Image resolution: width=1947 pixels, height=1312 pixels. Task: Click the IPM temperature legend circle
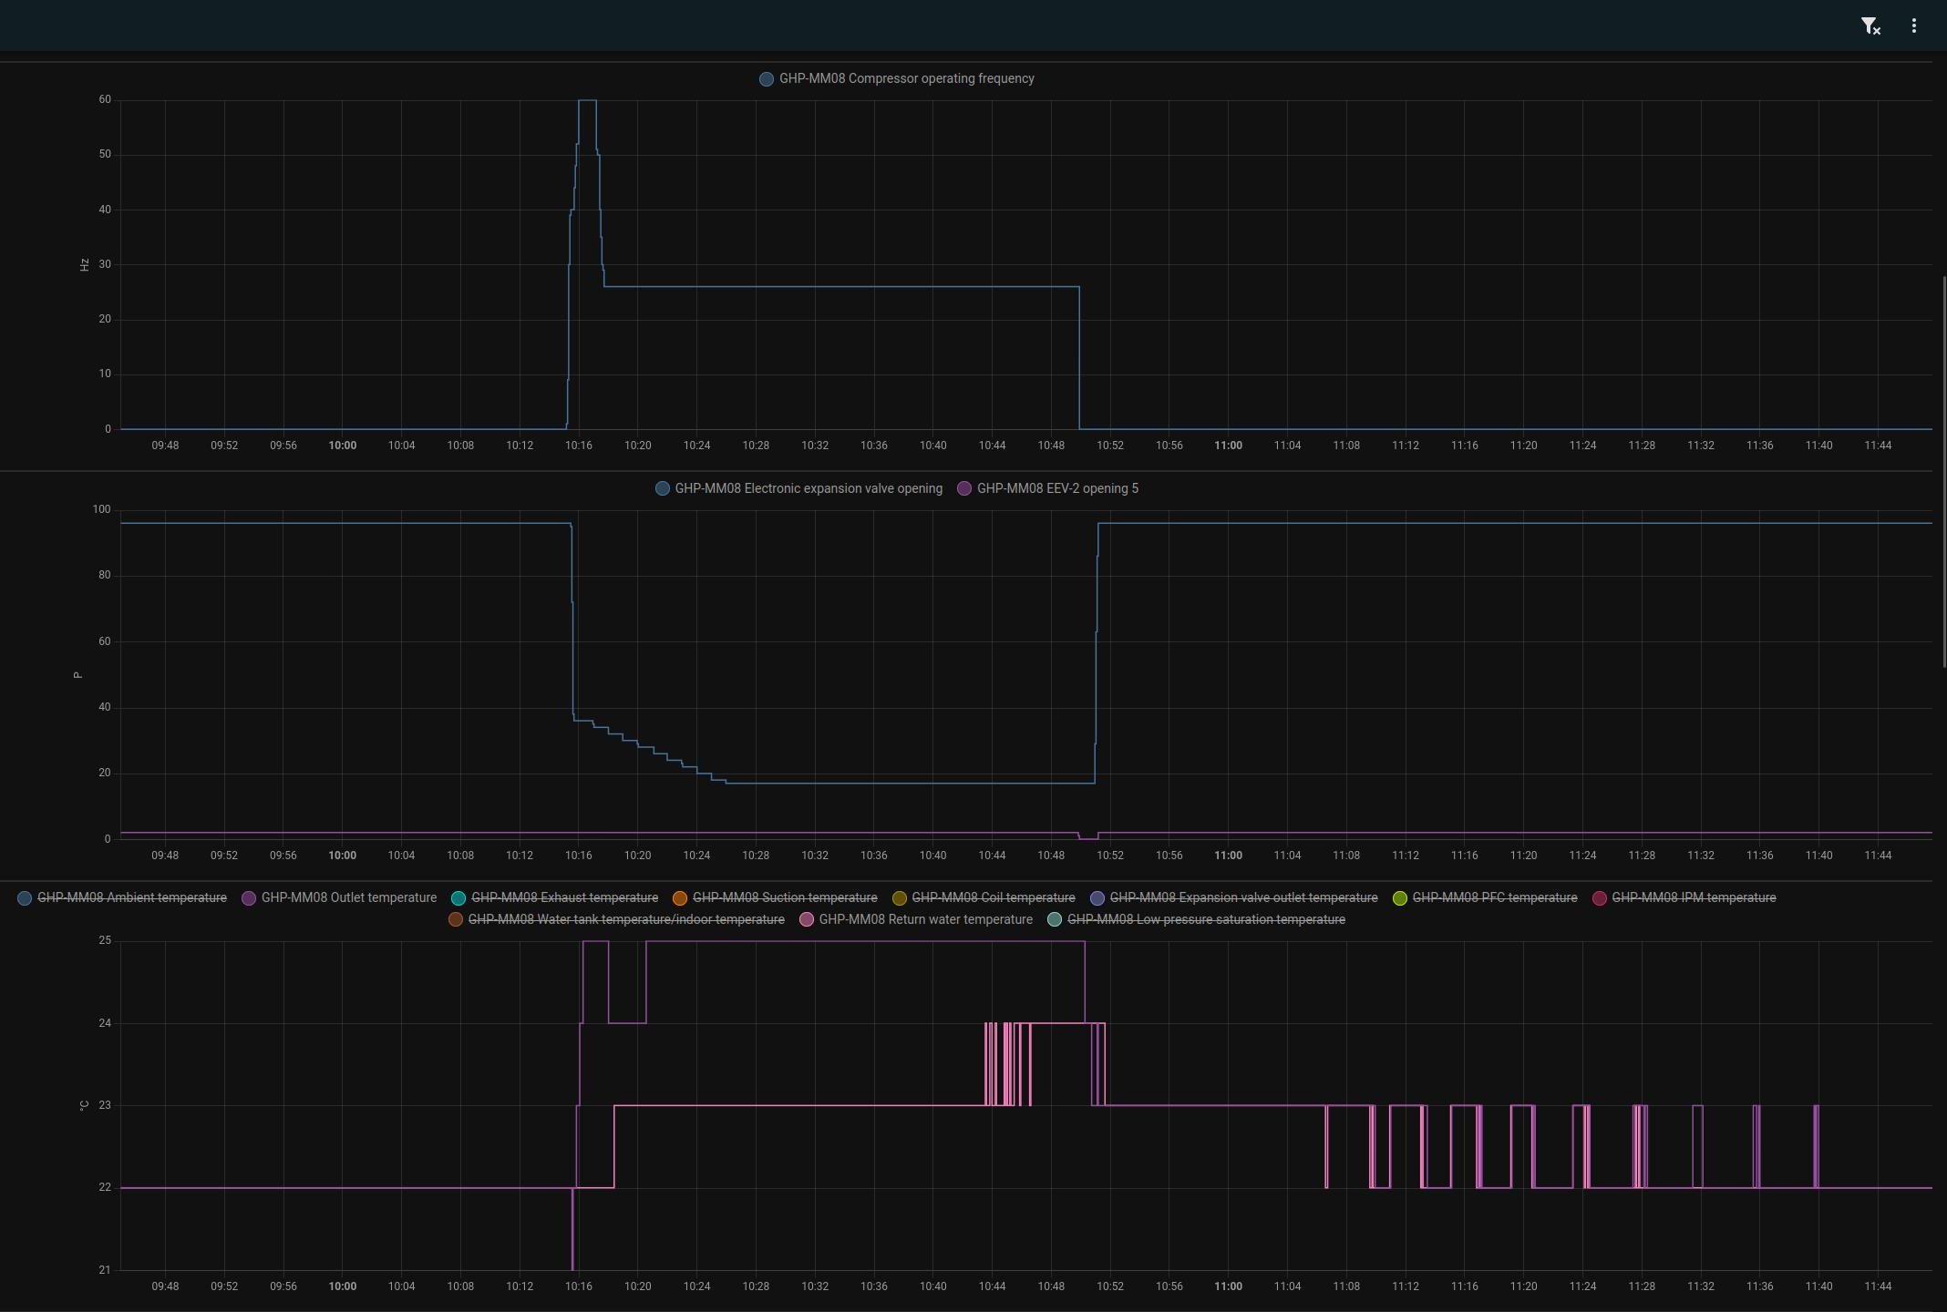[1600, 898]
